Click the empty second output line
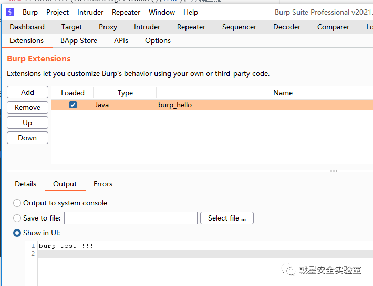 (205, 254)
